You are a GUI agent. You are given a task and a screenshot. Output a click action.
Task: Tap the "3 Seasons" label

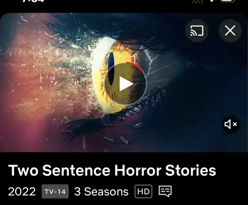(101, 191)
